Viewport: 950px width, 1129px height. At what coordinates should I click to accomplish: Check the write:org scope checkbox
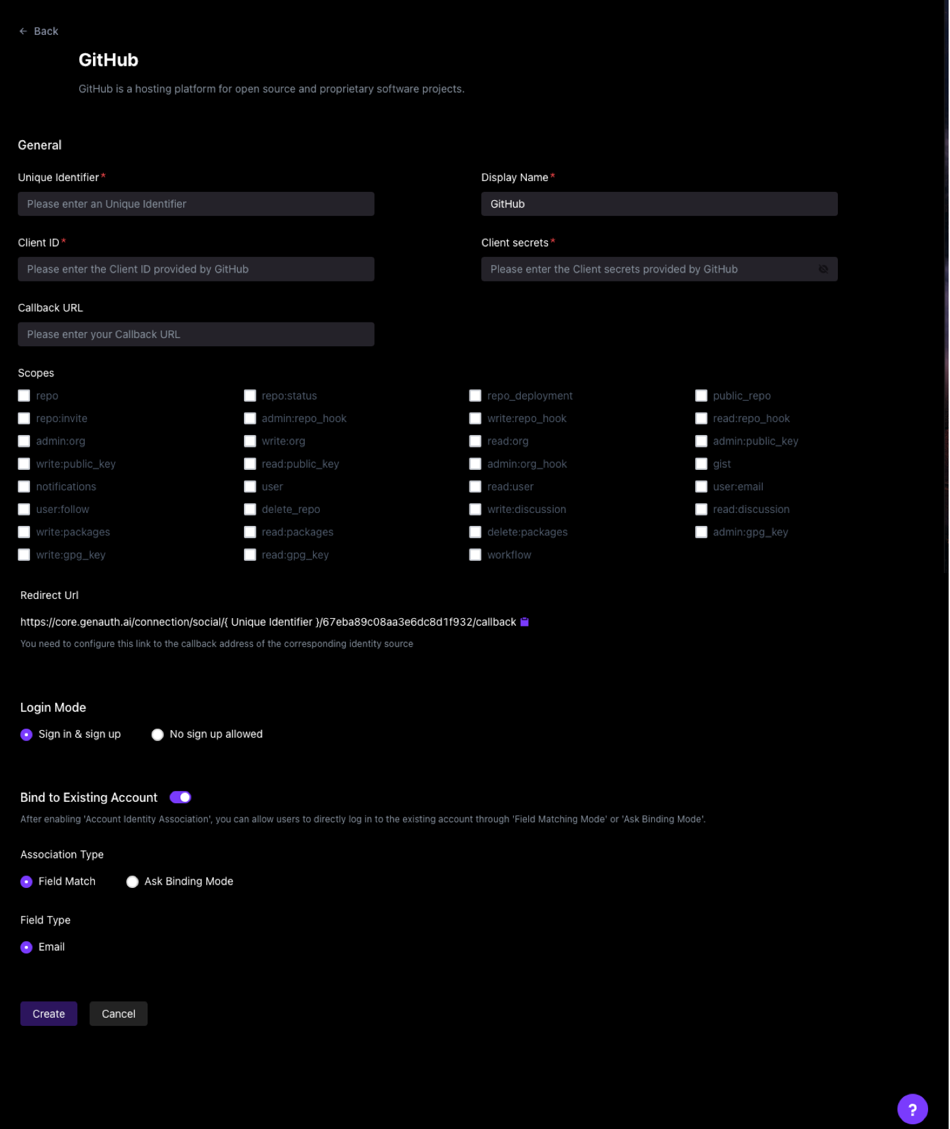coord(250,441)
